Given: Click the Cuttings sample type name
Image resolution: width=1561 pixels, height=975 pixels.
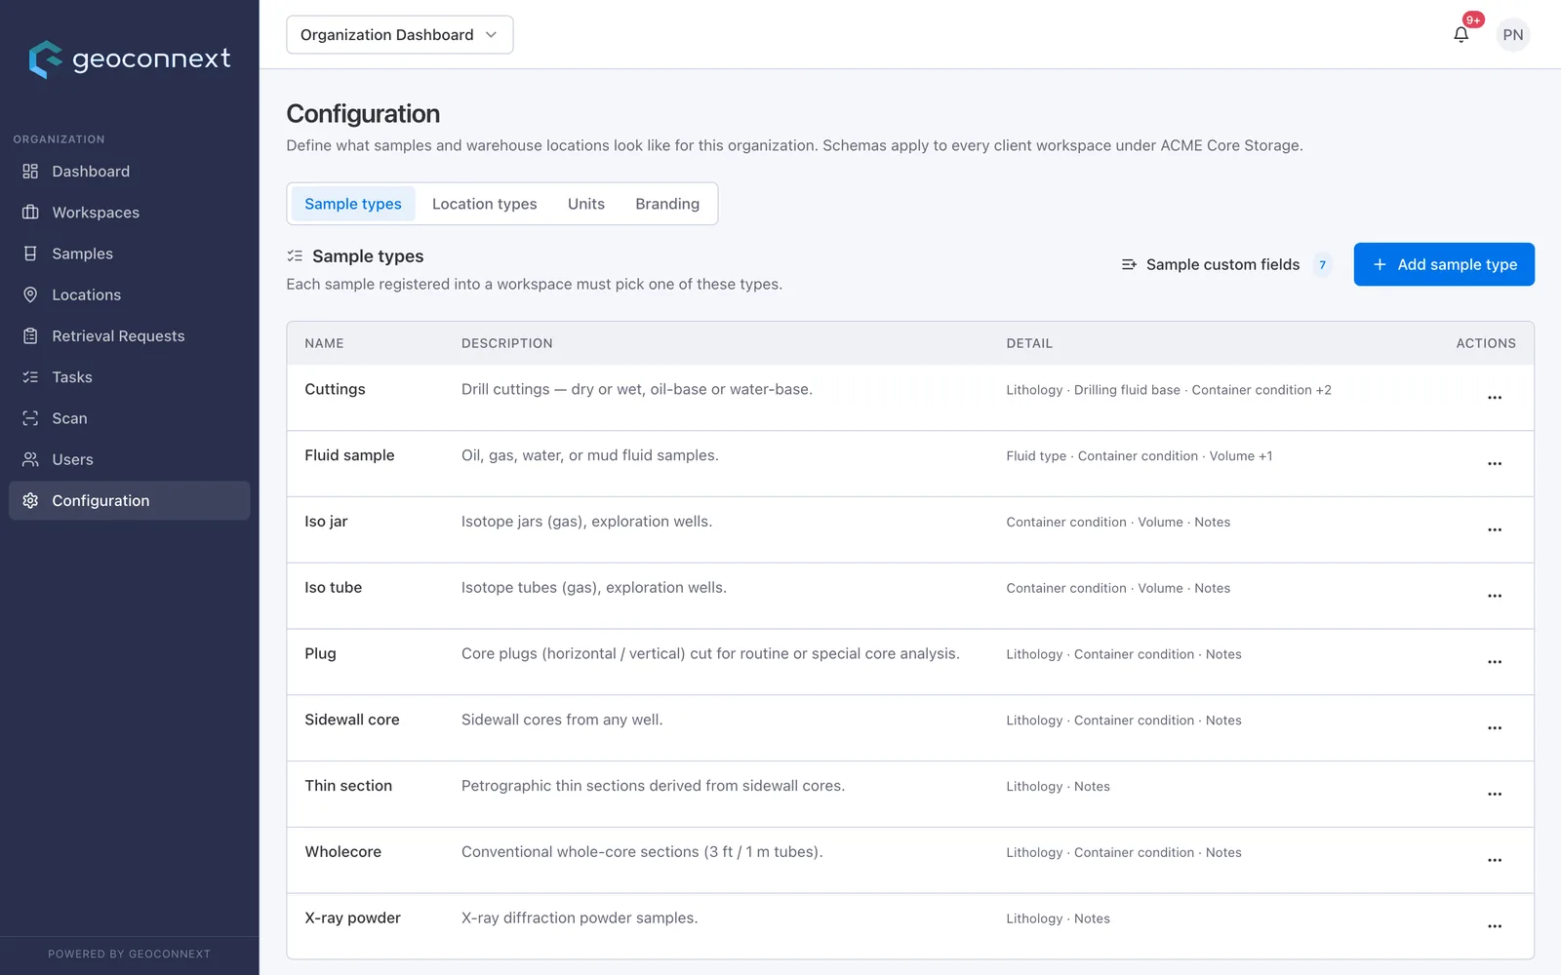Looking at the screenshot, I should pos(335,389).
